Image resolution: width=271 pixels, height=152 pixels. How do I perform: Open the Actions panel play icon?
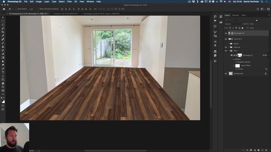pos(215,21)
